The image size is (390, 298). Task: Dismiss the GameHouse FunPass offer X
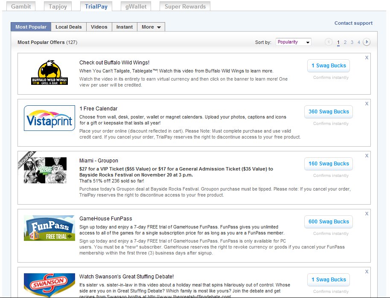[367, 214]
